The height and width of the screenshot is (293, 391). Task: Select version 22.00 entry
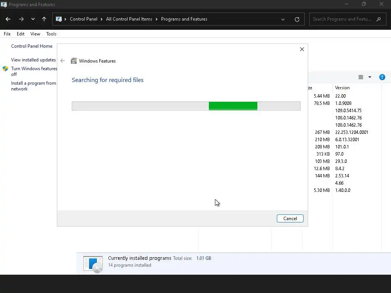pyautogui.click(x=340, y=96)
